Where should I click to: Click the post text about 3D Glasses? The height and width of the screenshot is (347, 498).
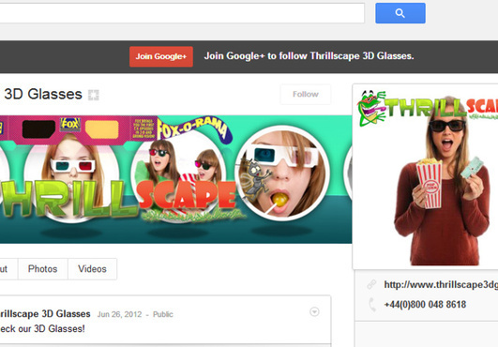click(x=42, y=329)
